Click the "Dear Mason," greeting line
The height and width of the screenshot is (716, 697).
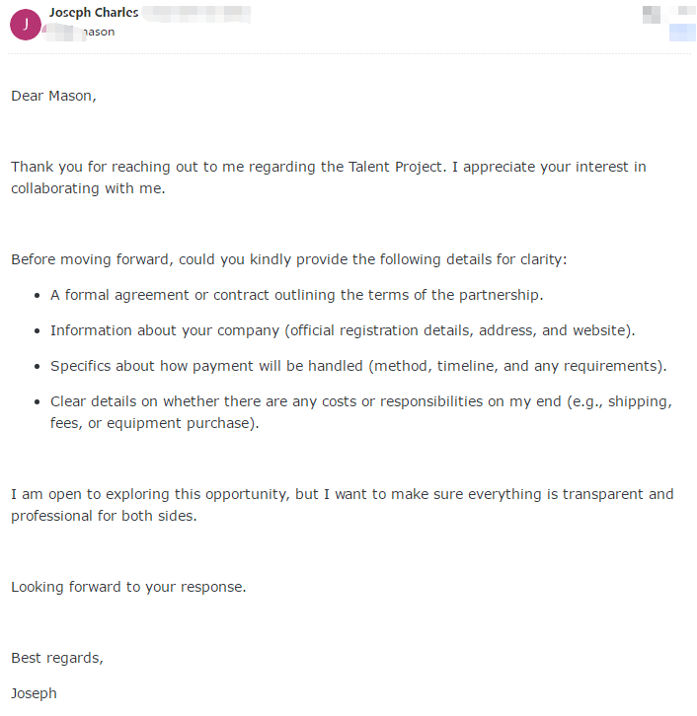click(x=53, y=96)
